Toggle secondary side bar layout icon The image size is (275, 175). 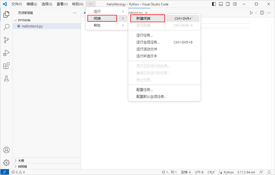point(228,4)
